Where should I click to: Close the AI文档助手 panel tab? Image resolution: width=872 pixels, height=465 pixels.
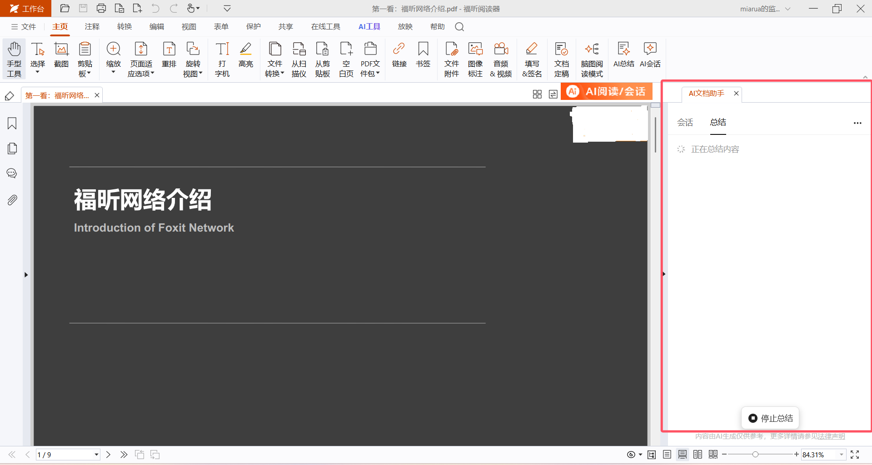pos(736,93)
